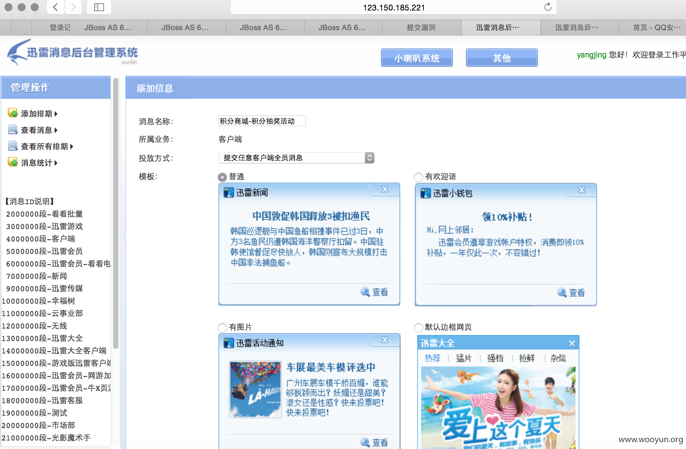Open the 投放方式 dropdown
686x449 pixels.
click(296, 158)
